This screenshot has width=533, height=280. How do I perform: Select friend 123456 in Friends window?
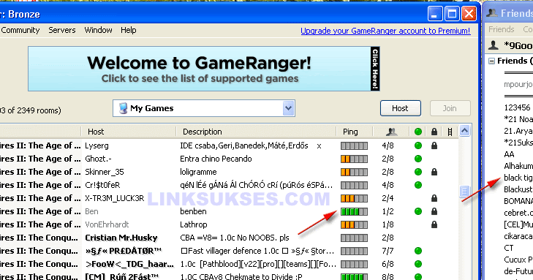[x=517, y=107]
